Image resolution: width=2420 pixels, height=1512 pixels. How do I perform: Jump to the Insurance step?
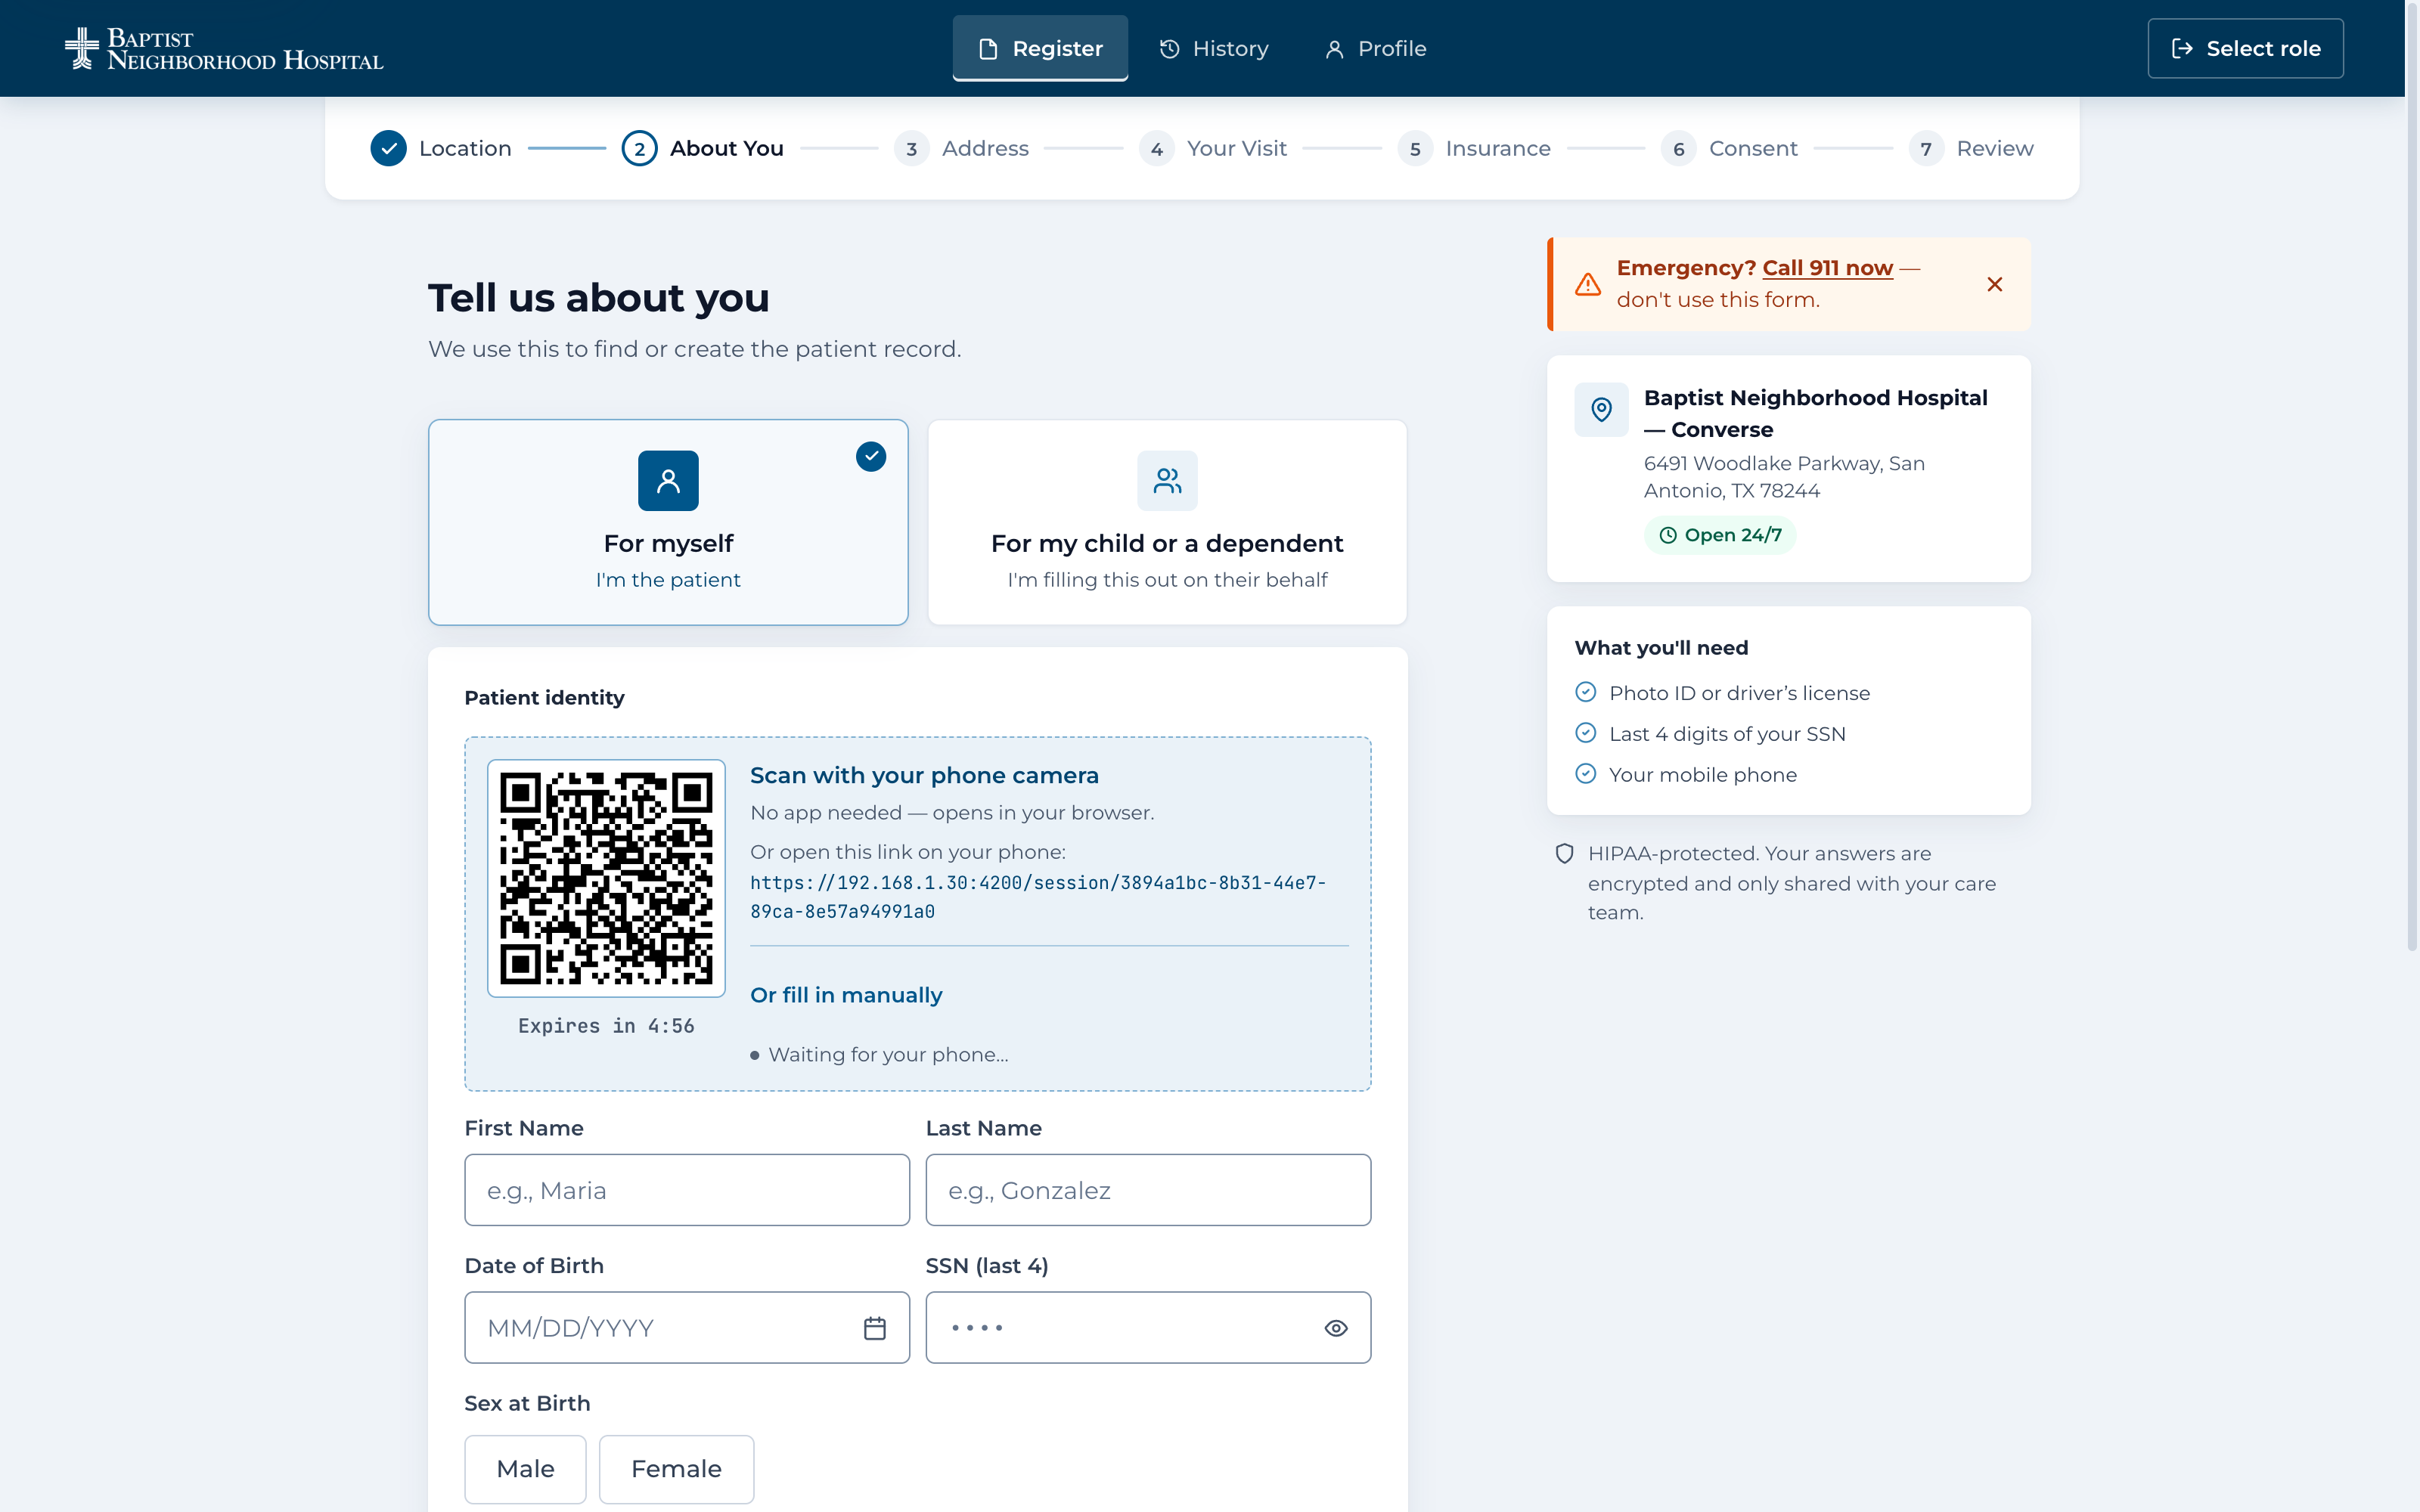1474,148
